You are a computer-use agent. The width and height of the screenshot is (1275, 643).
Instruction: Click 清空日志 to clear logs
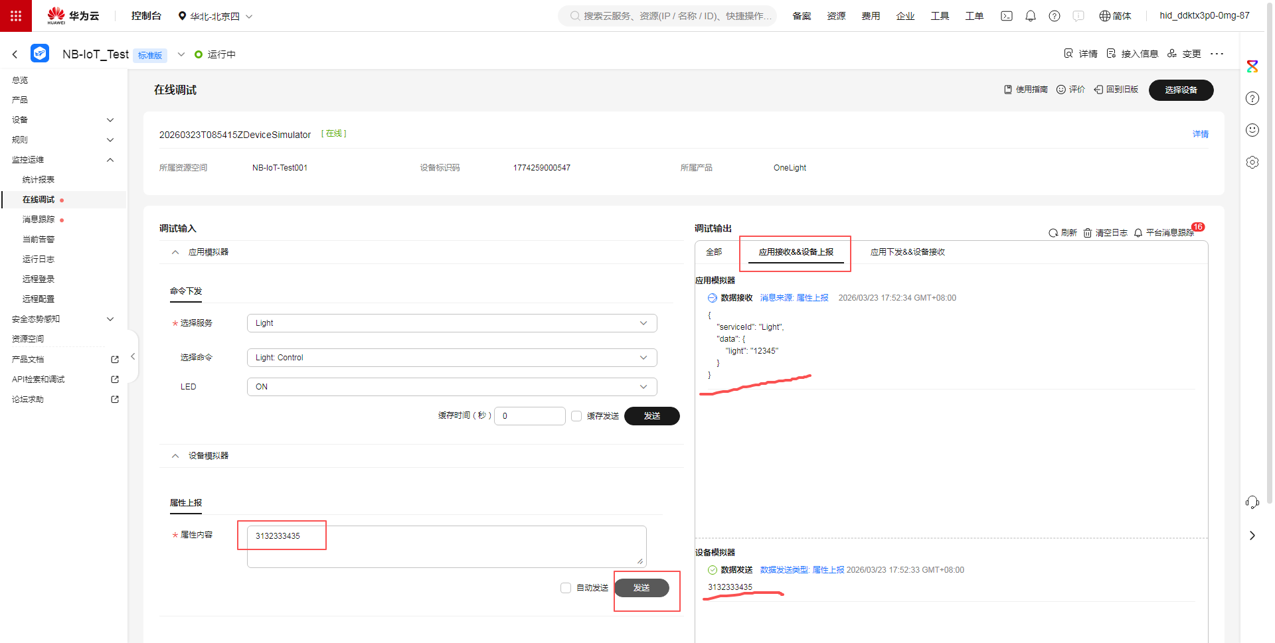click(x=1106, y=233)
